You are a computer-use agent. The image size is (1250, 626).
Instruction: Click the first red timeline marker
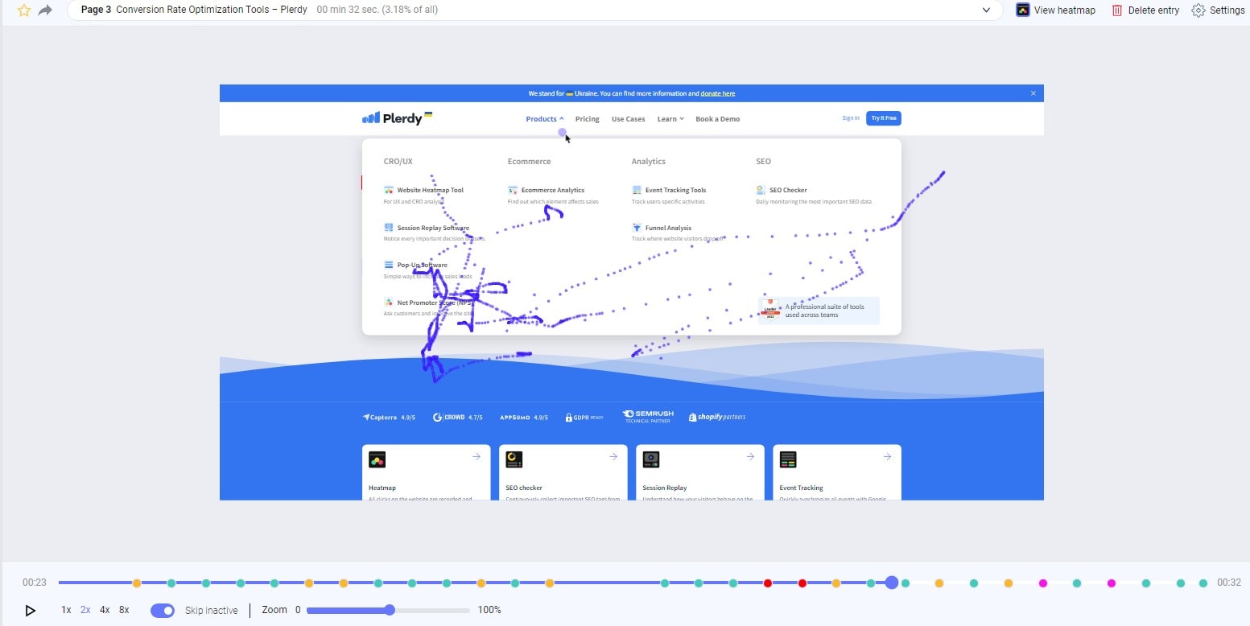(768, 583)
